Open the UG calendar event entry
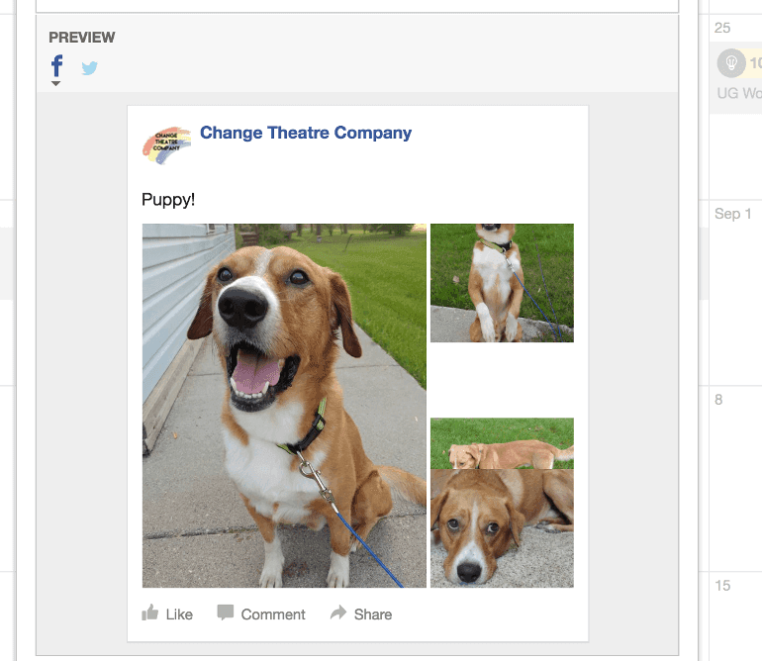 (739, 94)
